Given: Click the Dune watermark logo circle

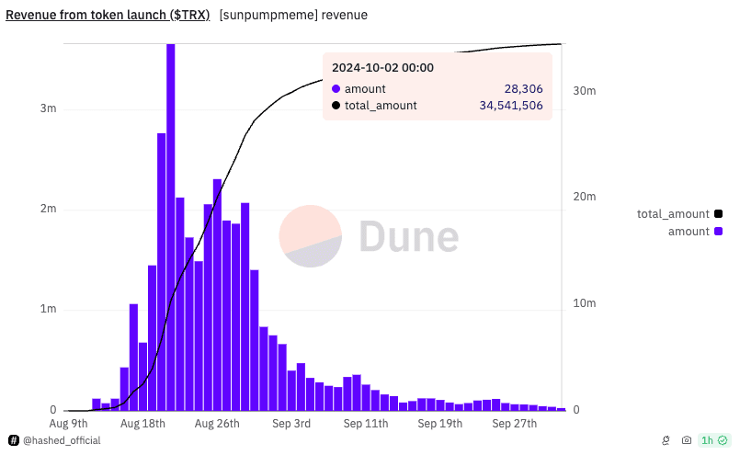Looking at the screenshot, I should (x=310, y=236).
